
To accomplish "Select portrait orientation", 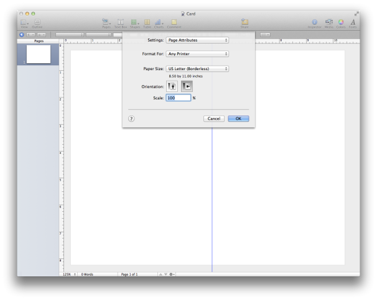I will (172, 86).
